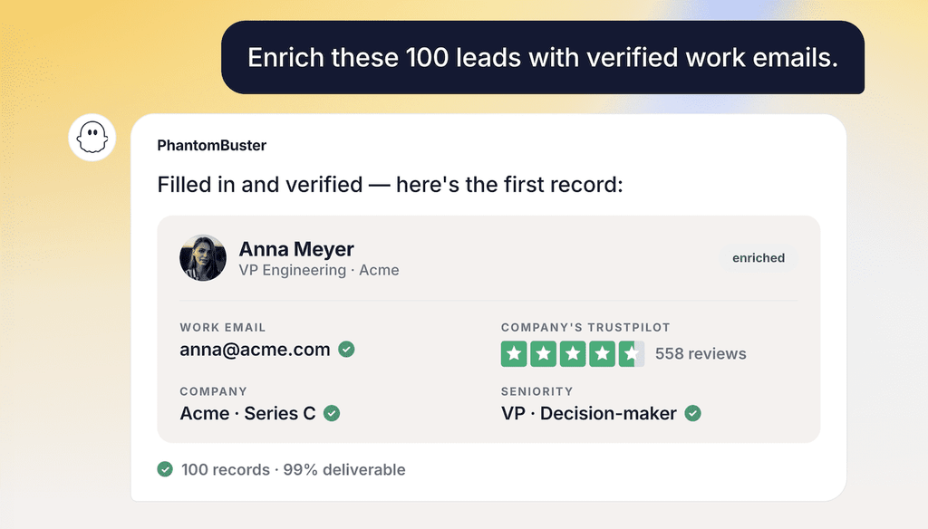Click the green checkmark before 100 records

(165, 469)
